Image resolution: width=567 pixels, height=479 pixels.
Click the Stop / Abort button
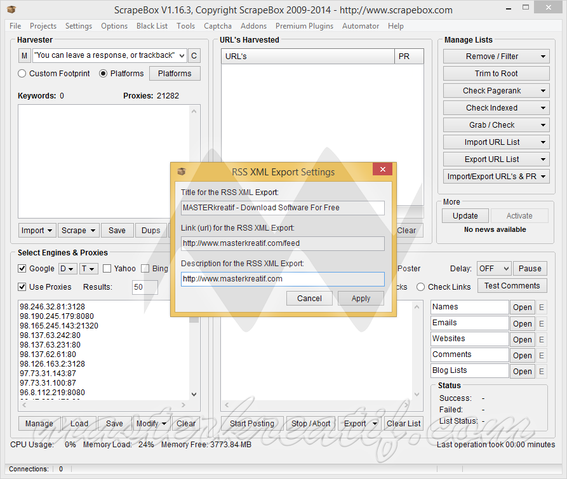[x=310, y=424]
